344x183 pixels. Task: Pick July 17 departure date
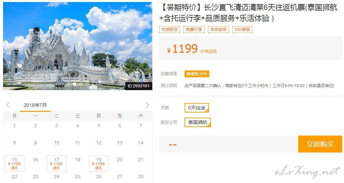pos(57,164)
